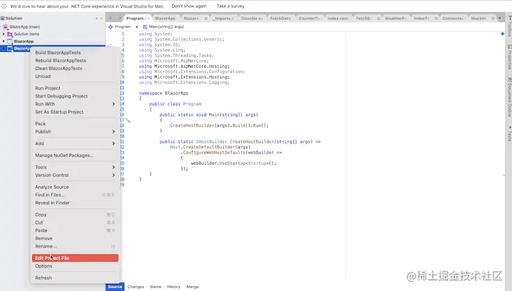Choose Build BlazorAppTests from the context menu

tap(75, 53)
